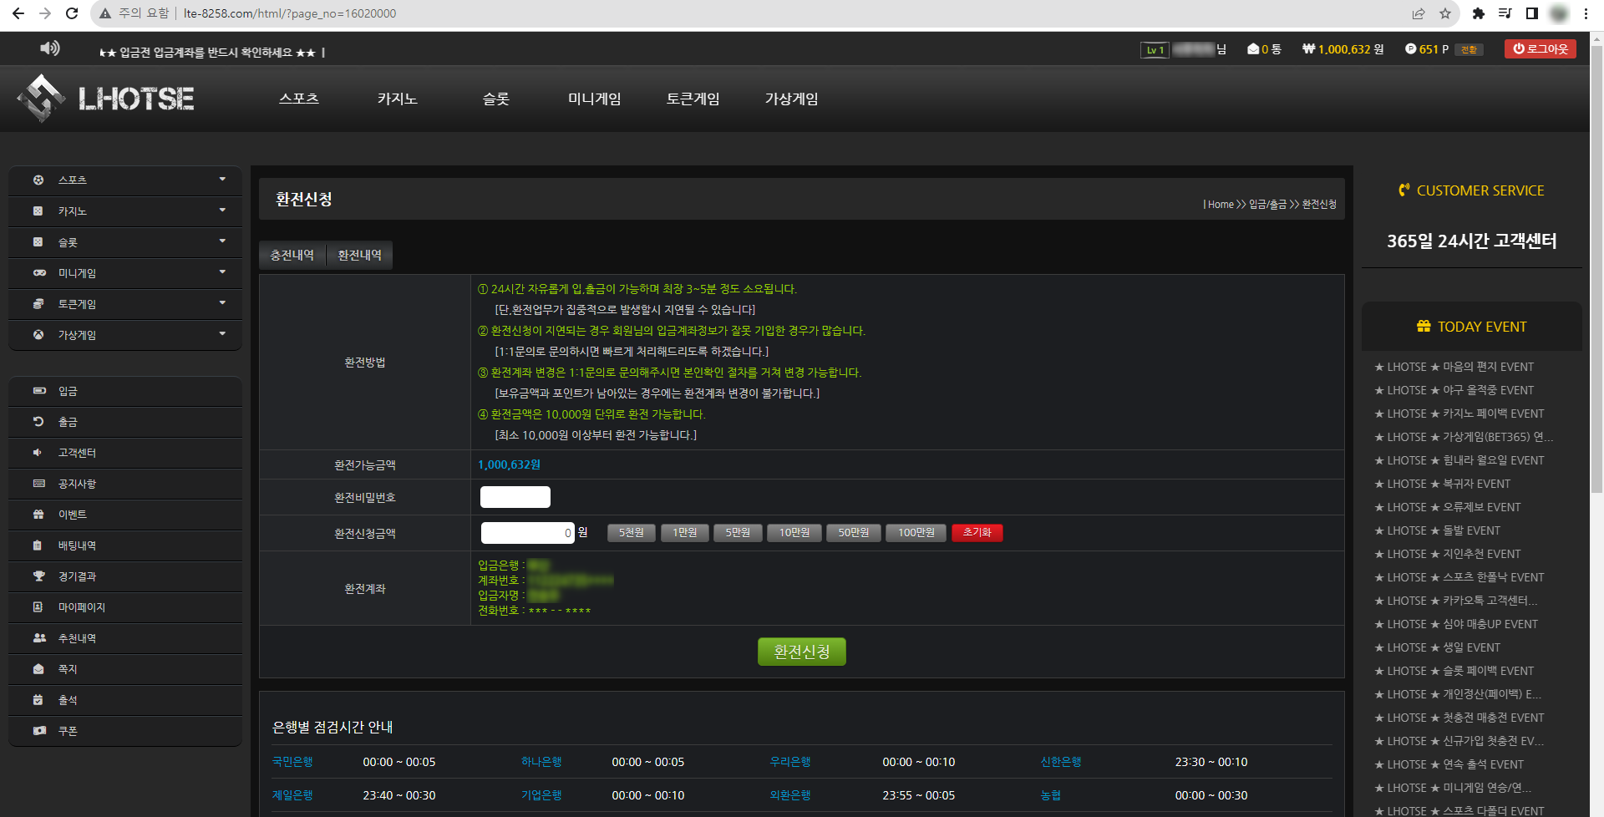Image resolution: width=1604 pixels, height=817 pixels.
Task: Switch to the 환전내역 tab
Action: [x=360, y=255]
